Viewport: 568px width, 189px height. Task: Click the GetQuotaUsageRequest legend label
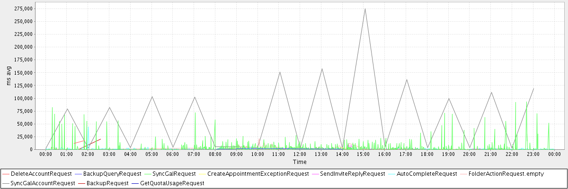click(173, 183)
